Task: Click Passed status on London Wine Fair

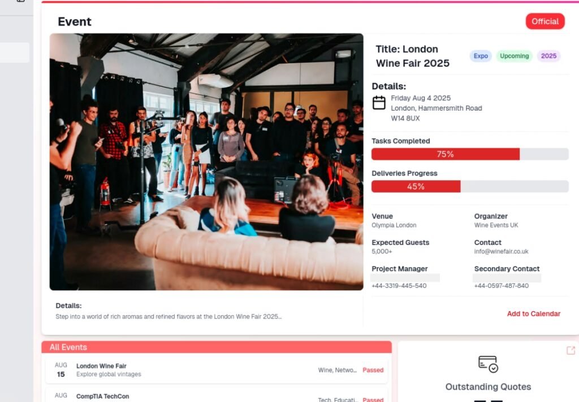Action: (373, 370)
